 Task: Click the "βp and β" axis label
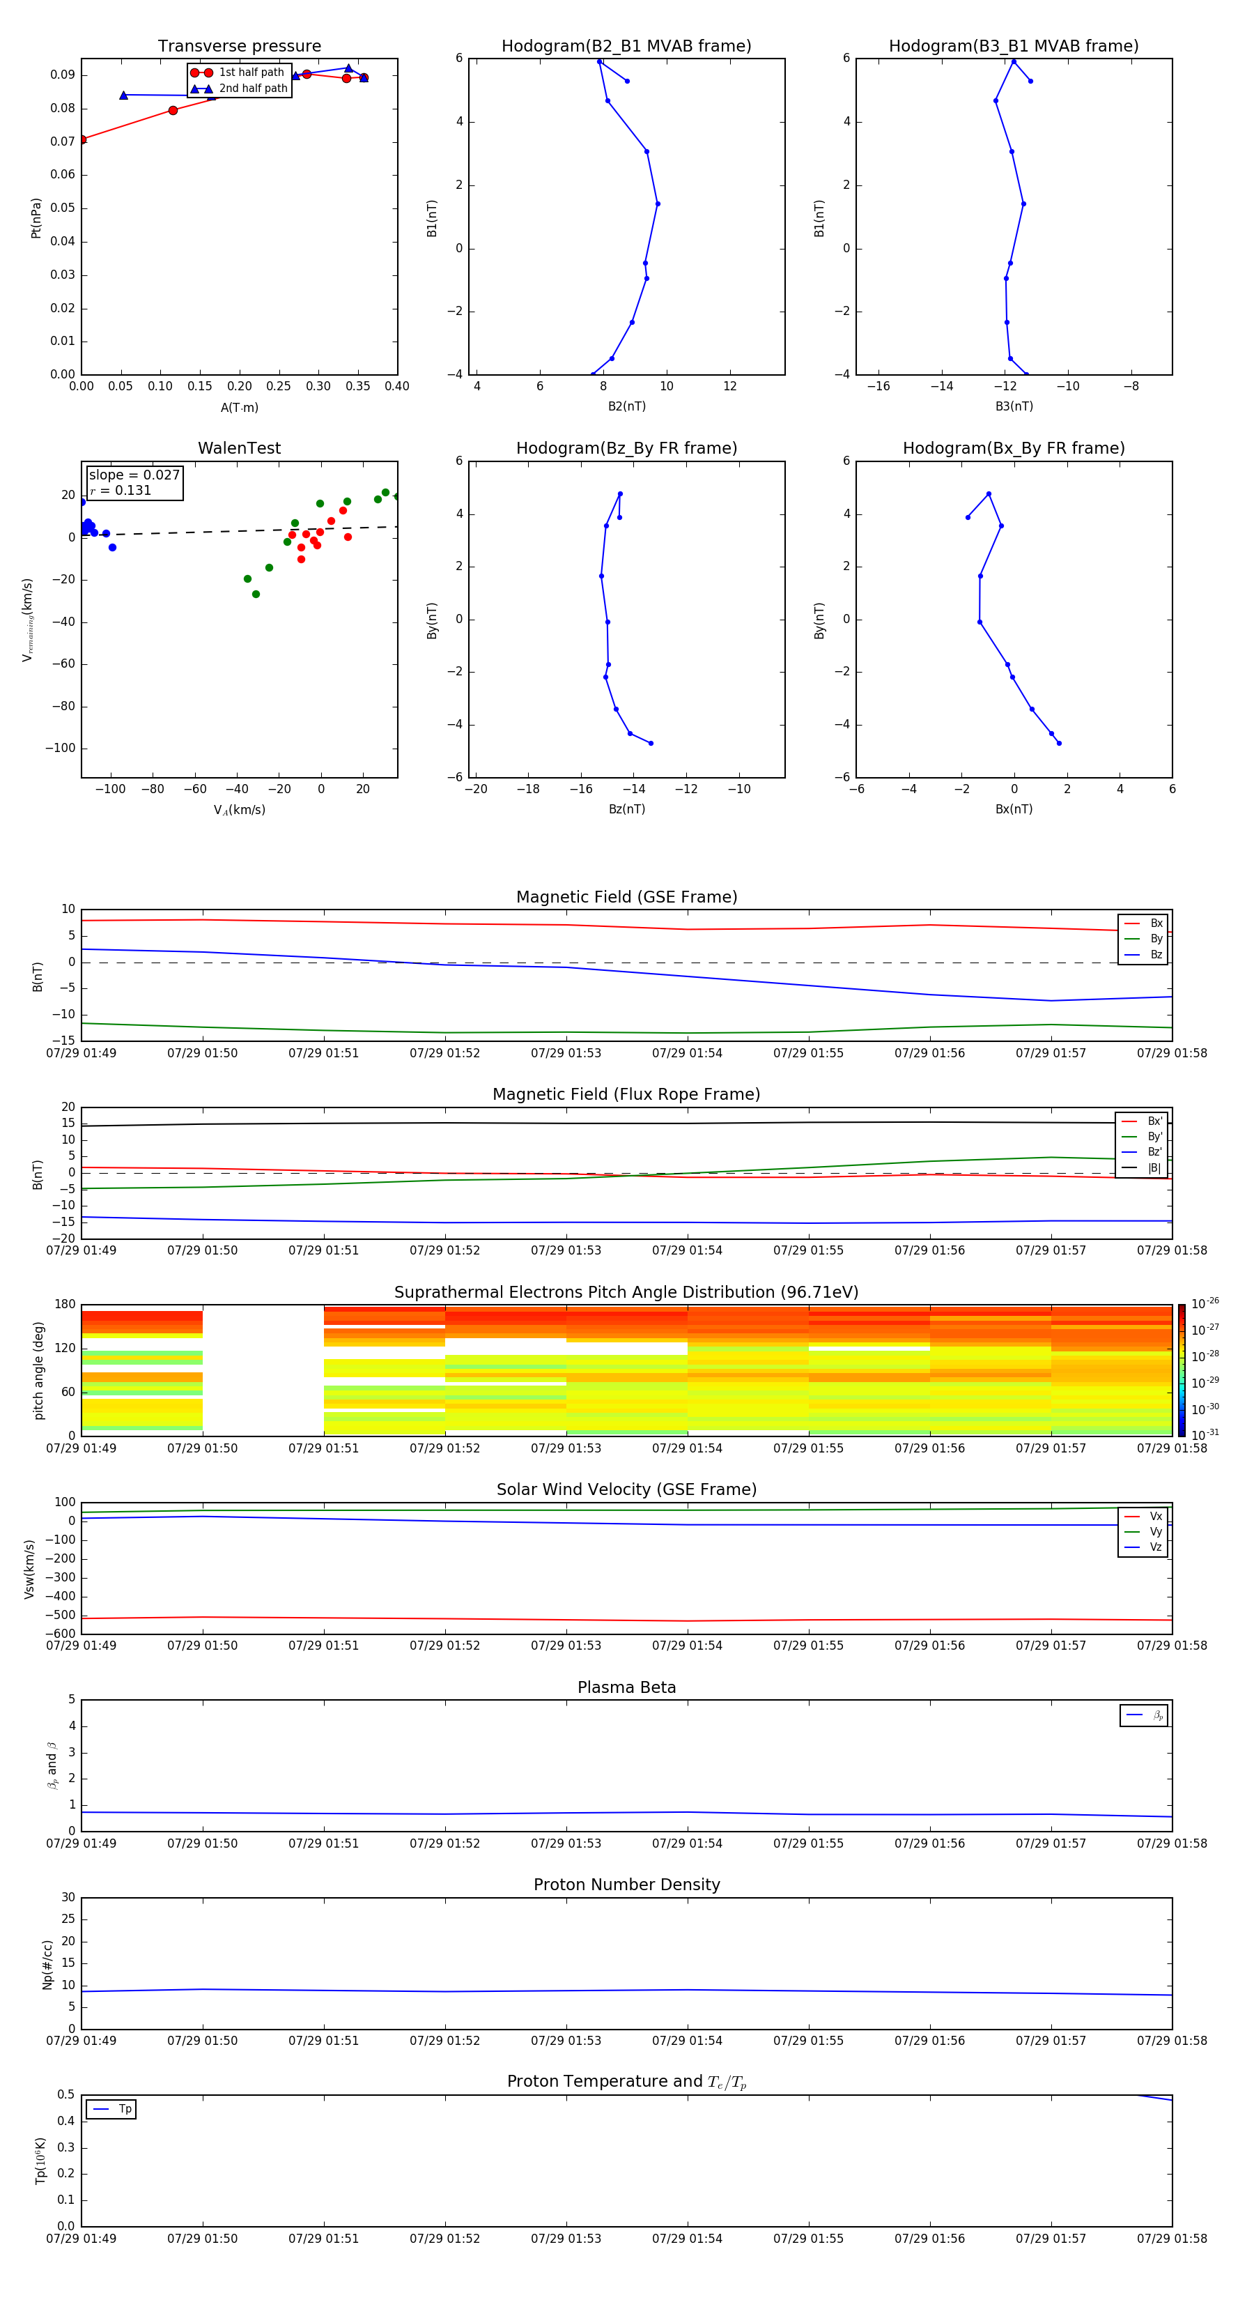52,1765
